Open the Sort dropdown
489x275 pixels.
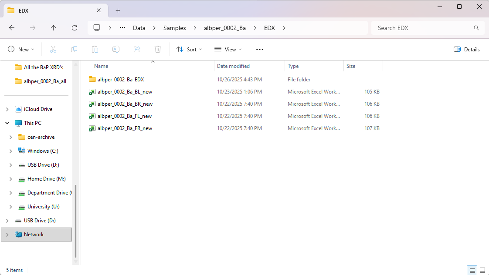tap(189, 49)
